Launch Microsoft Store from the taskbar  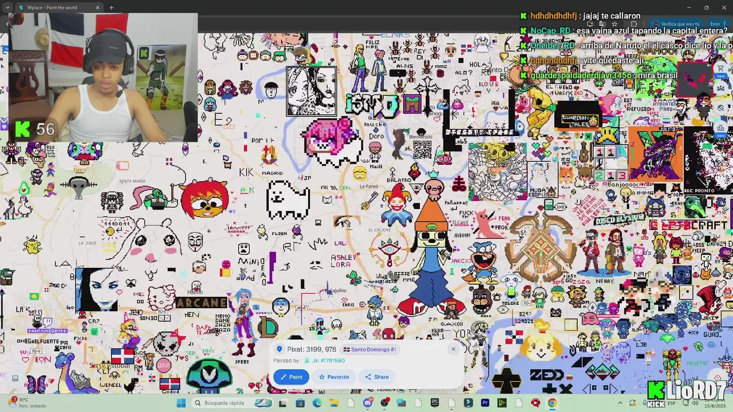(300, 403)
